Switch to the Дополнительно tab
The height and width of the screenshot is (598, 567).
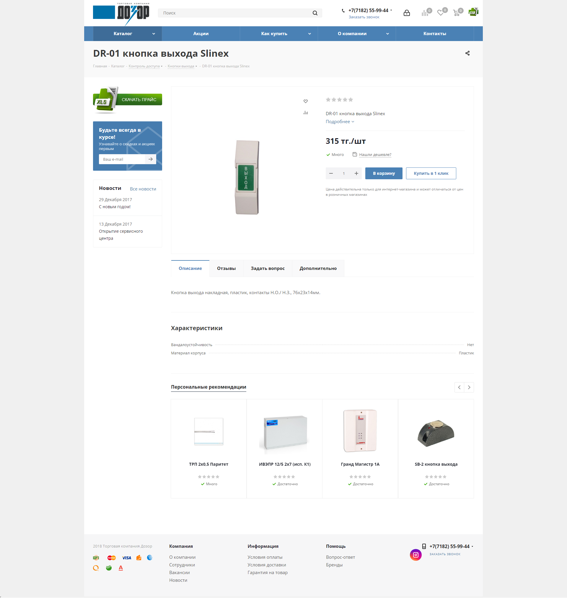[318, 269]
